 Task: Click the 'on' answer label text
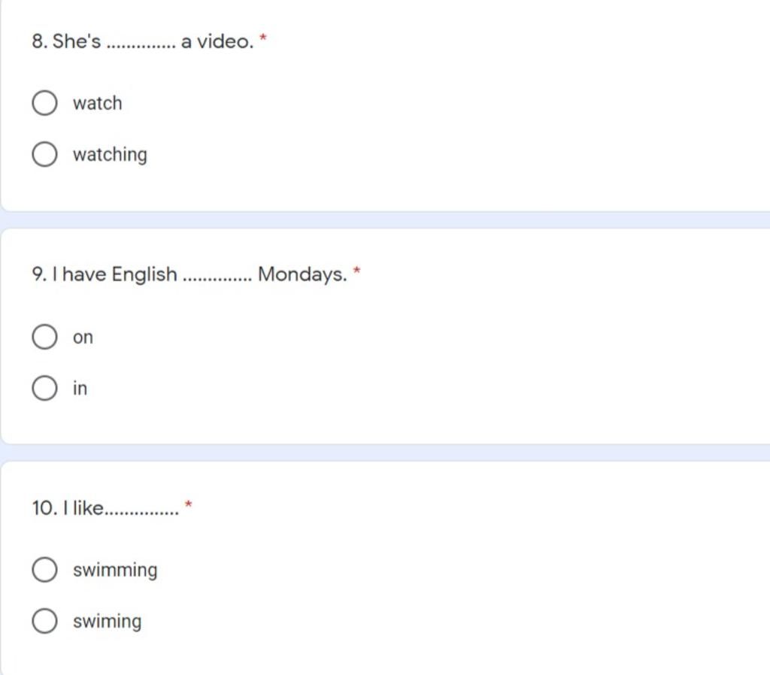[x=83, y=337]
